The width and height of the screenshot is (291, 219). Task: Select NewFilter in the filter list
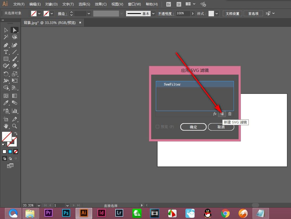click(x=195, y=84)
